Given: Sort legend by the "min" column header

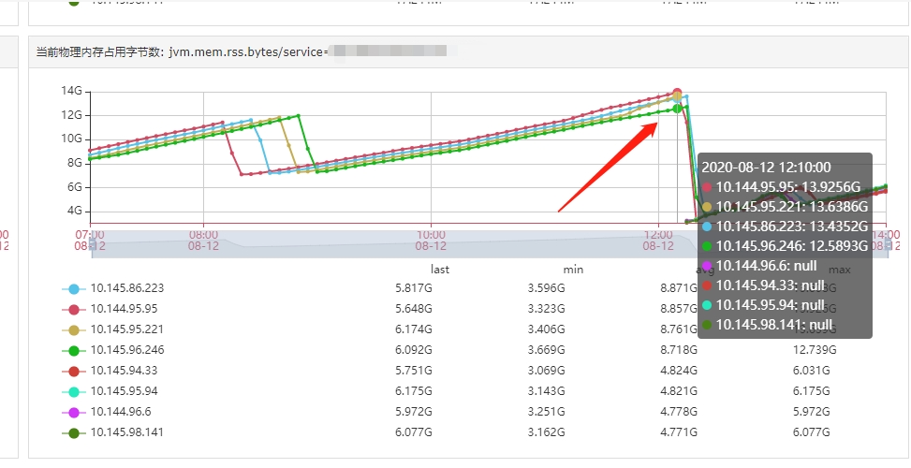Looking at the screenshot, I should tap(573, 270).
